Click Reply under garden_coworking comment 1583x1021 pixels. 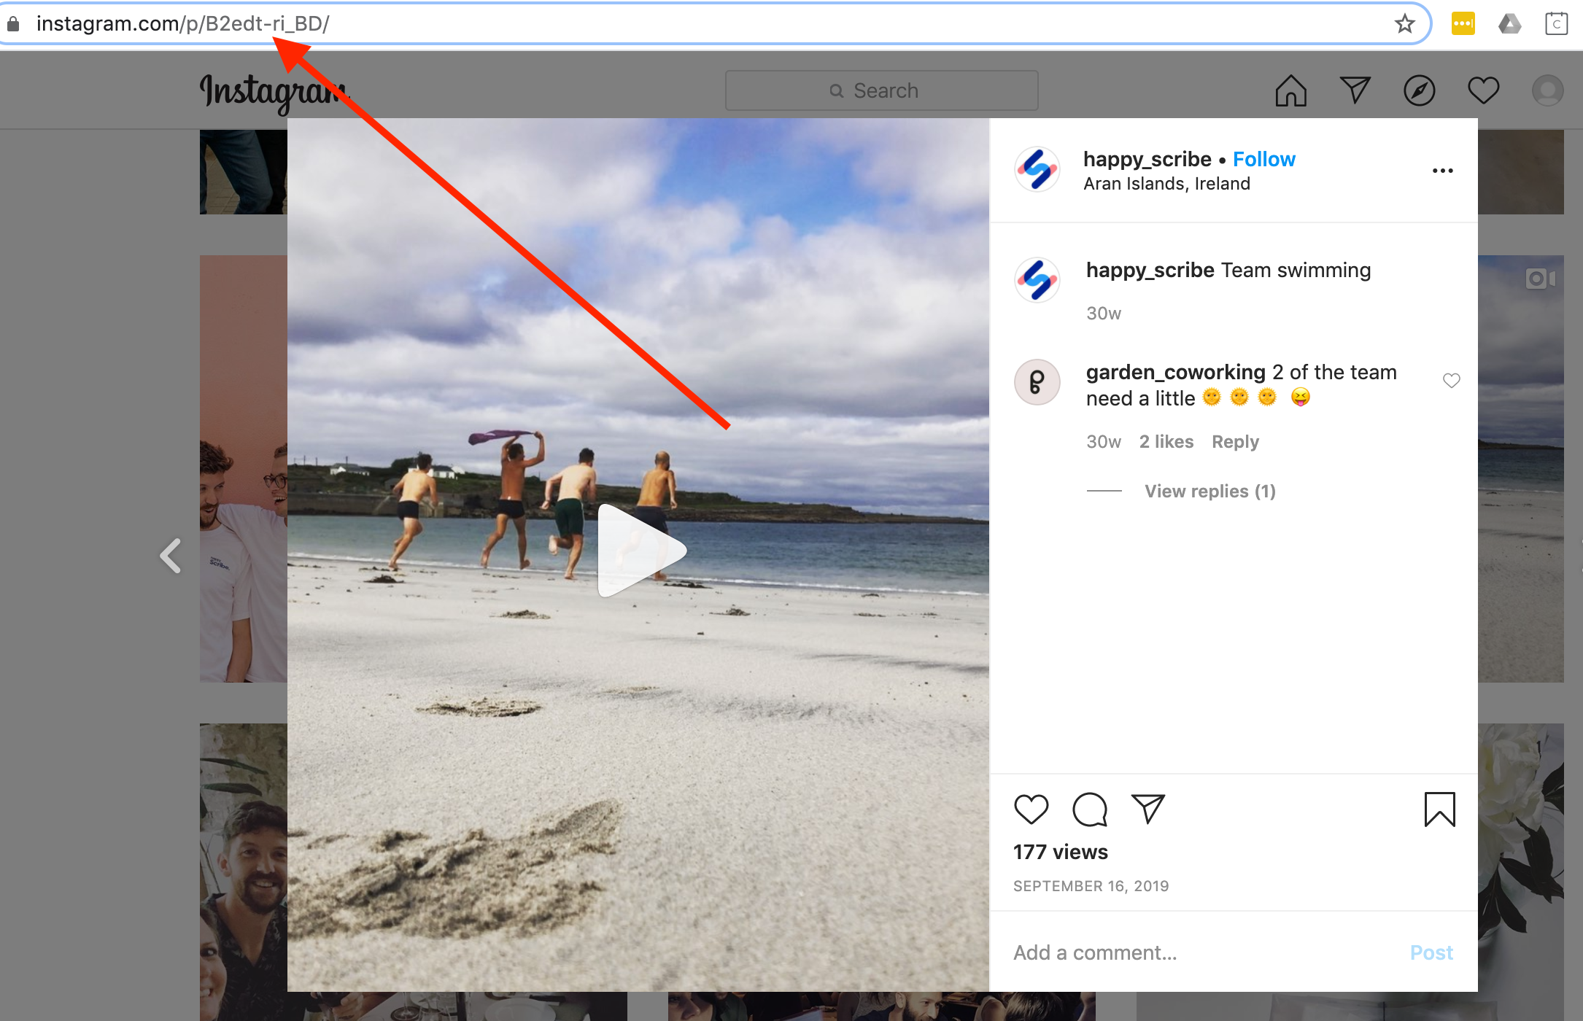[x=1235, y=442]
